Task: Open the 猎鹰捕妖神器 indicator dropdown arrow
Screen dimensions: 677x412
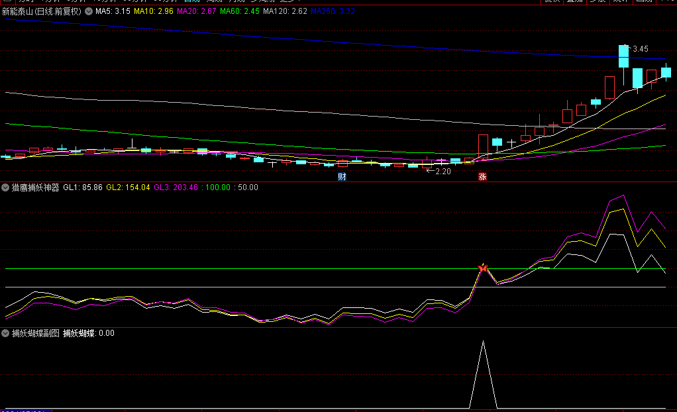Action: click(x=6, y=187)
